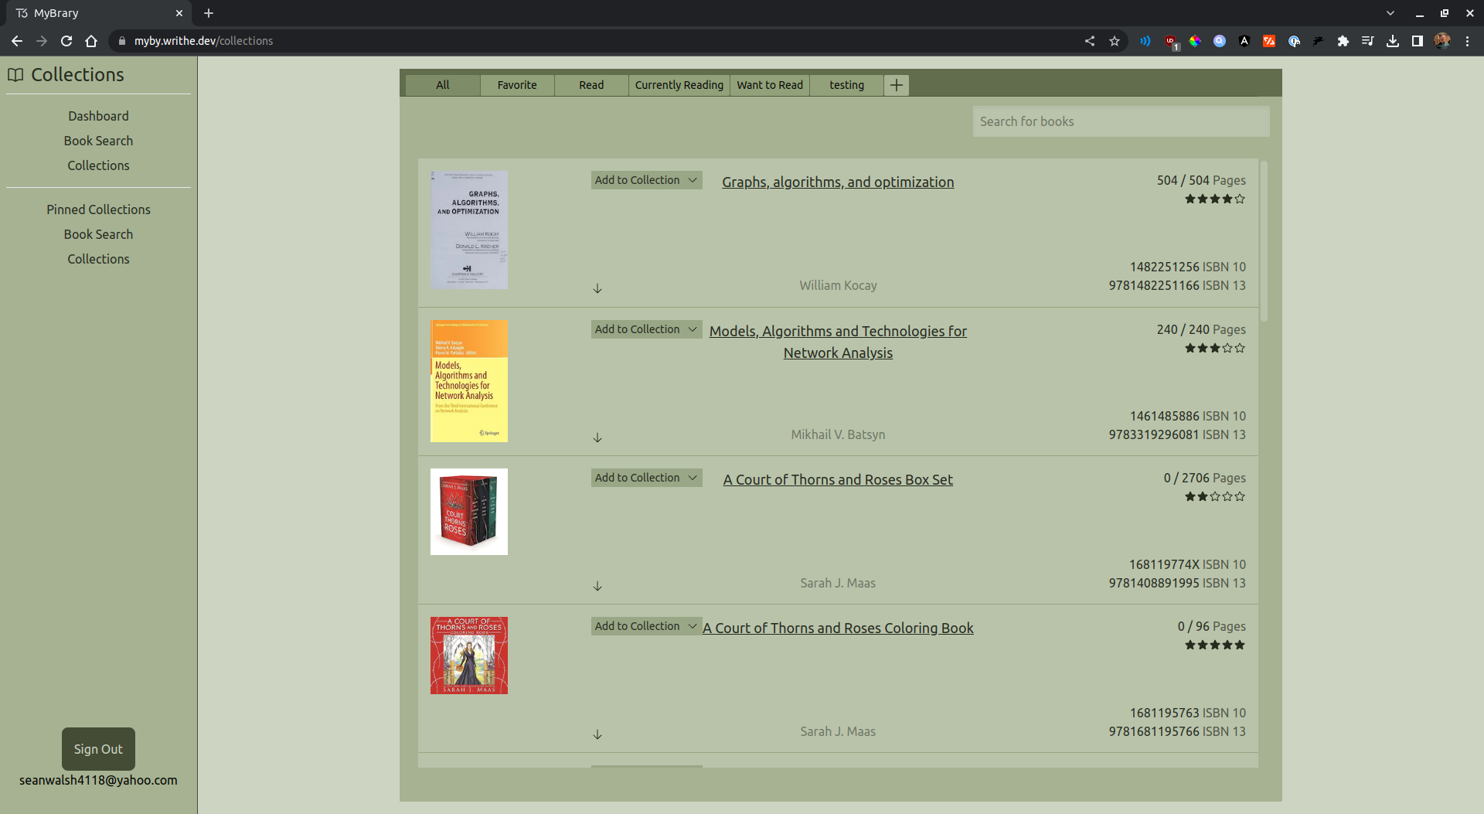Open Add to Collection dropdown for Box Set
Image resolution: width=1484 pixels, height=814 pixels.
pyautogui.click(x=646, y=478)
